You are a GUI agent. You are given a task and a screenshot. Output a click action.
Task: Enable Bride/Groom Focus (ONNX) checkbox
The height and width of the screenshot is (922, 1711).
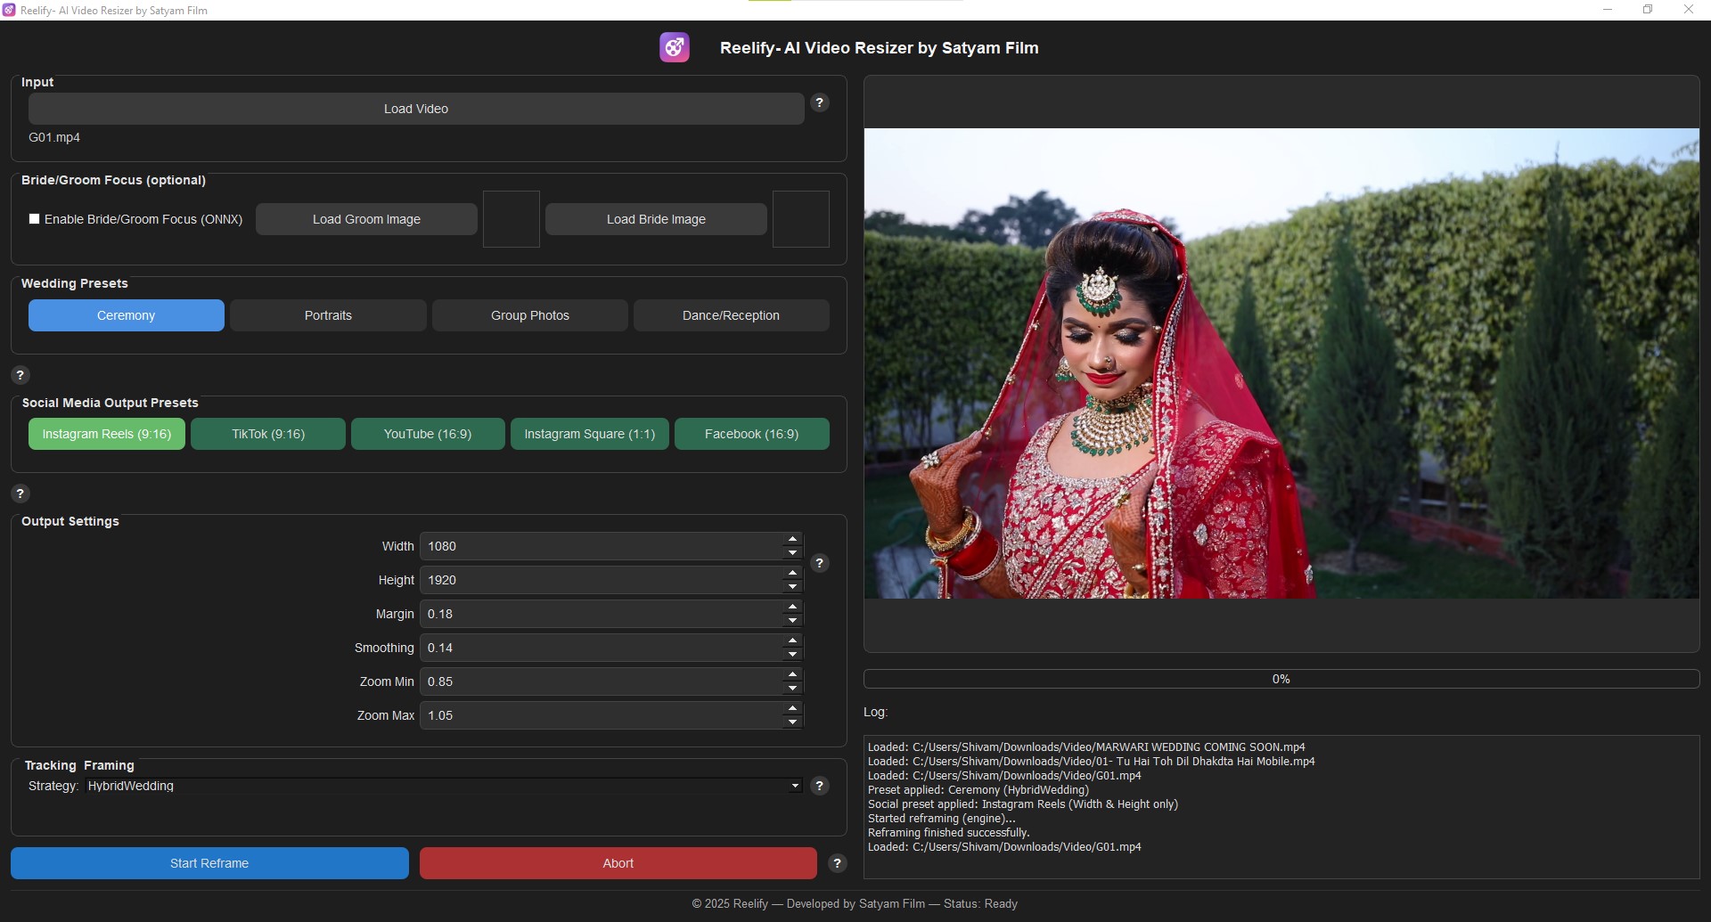coord(35,219)
